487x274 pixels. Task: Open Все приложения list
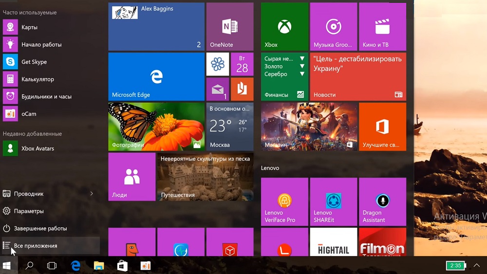[x=36, y=246]
